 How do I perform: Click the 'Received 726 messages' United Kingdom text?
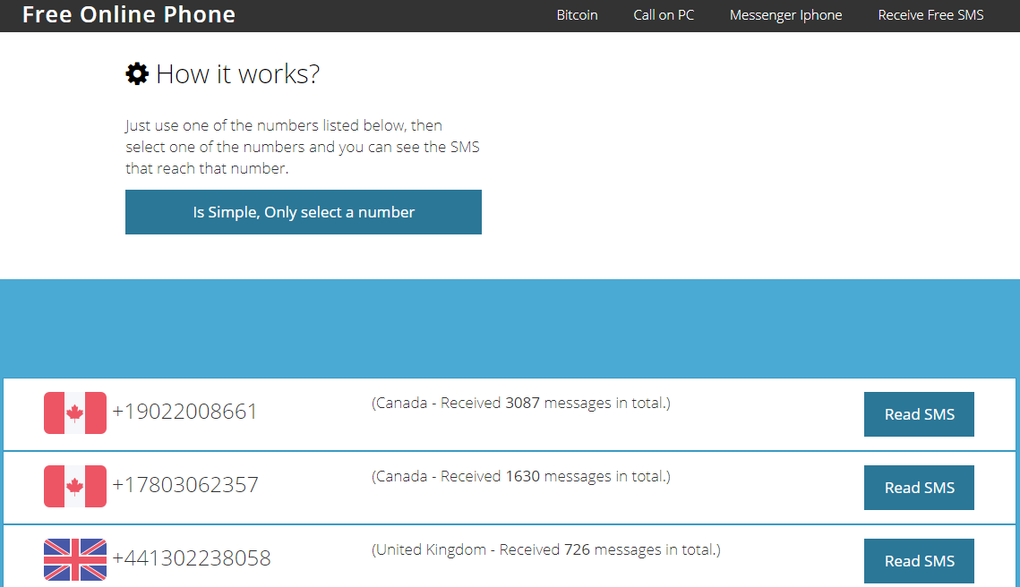(545, 550)
